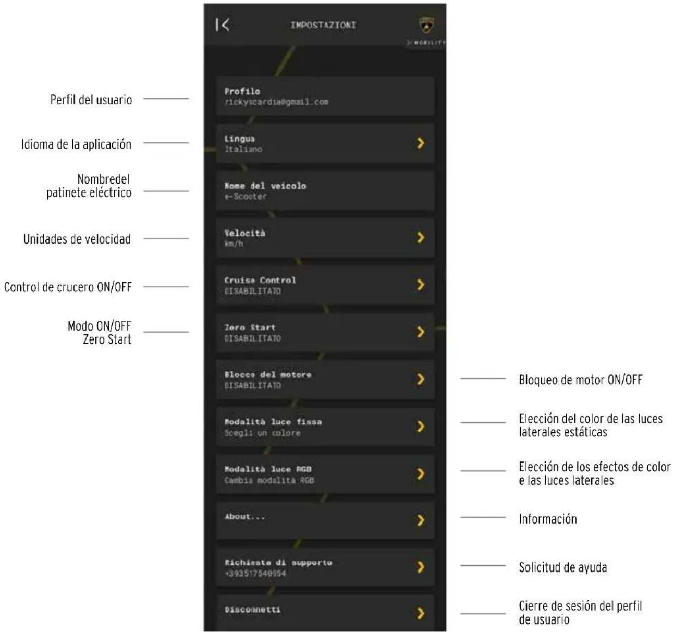Viewport: 674px width, 632px height.
Task: Click the yellow chevron beside Disconnetti
Action: click(421, 613)
